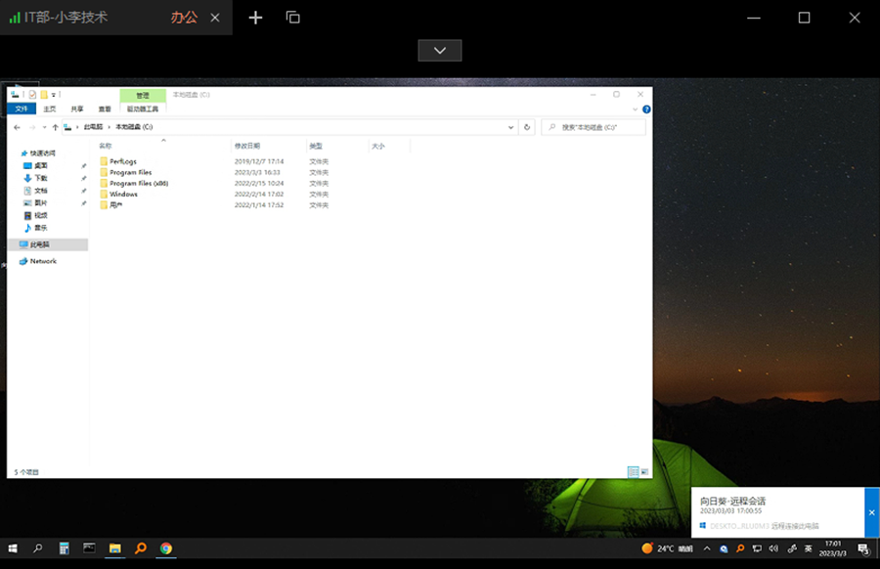Click the File Explorer taskbar icon
This screenshot has width=880, height=569.
coord(115,548)
